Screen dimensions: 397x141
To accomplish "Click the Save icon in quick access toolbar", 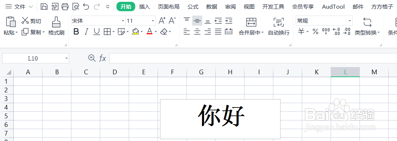I will 44,7.
